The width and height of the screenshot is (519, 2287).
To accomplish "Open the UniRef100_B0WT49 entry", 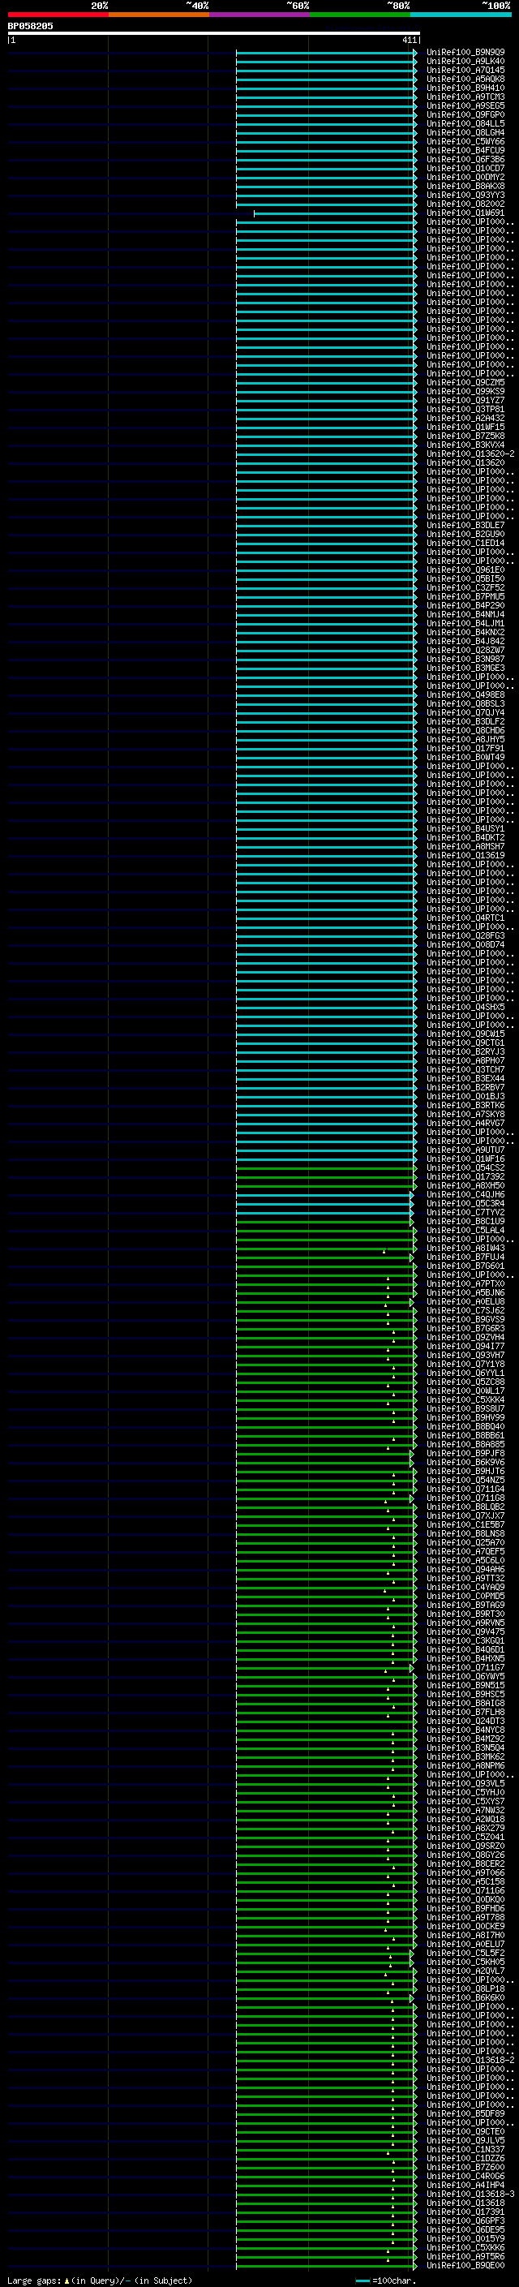I will point(465,757).
